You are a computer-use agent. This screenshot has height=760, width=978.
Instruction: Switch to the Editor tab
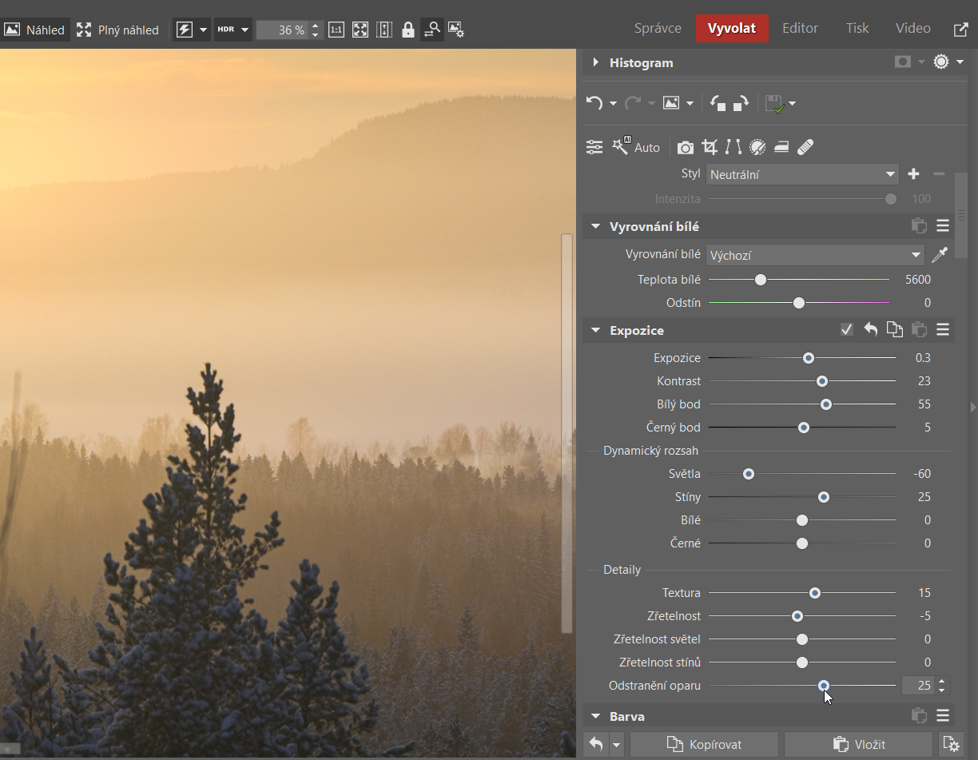tap(800, 28)
